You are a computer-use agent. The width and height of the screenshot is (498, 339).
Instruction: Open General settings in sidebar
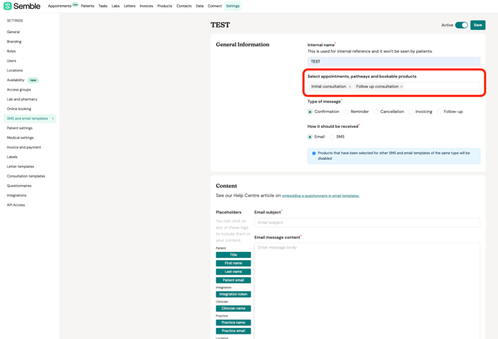(13, 32)
